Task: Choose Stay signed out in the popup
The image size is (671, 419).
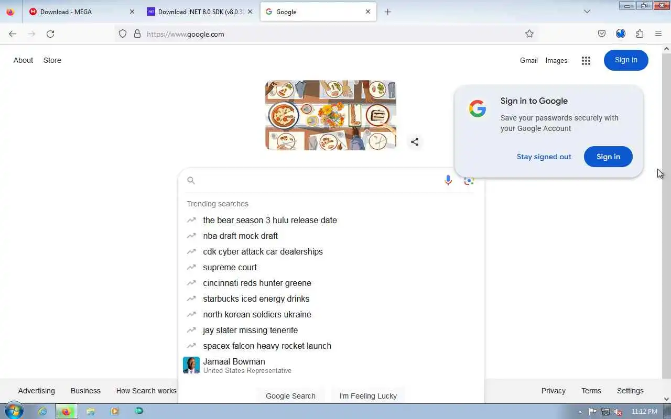Action: click(x=544, y=157)
